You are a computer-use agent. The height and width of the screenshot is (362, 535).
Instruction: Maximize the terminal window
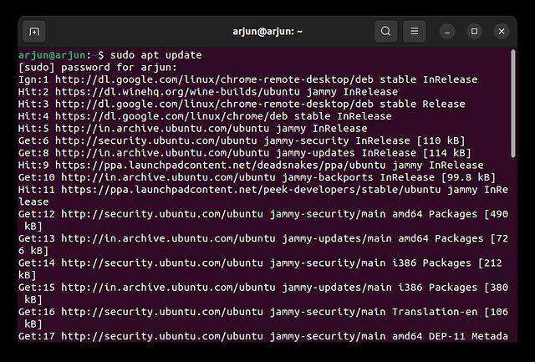point(474,32)
